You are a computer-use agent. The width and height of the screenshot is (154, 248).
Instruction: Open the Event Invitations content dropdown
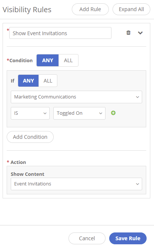(76, 184)
